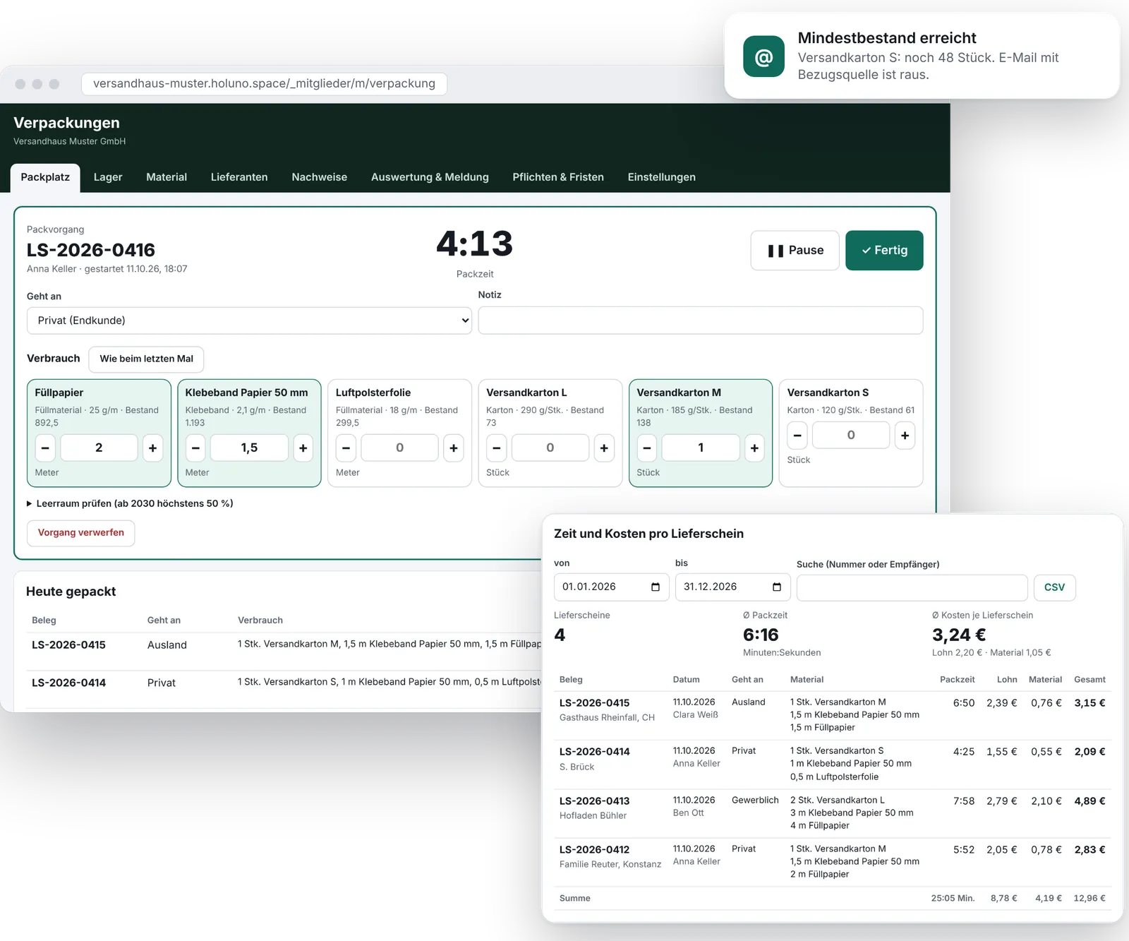Click the Suche (Nummer oder Empfänger) field

click(x=912, y=587)
